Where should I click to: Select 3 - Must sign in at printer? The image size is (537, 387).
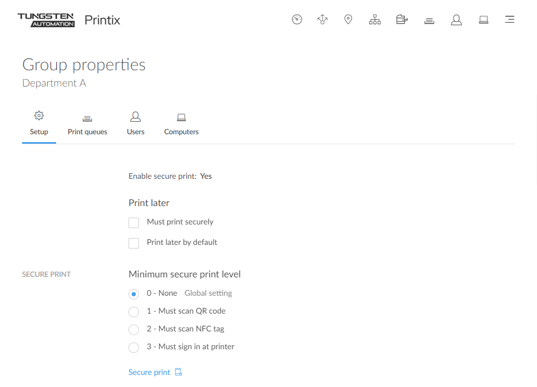click(x=134, y=348)
